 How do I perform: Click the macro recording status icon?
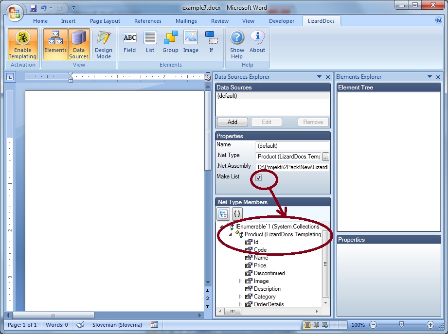click(x=155, y=325)
